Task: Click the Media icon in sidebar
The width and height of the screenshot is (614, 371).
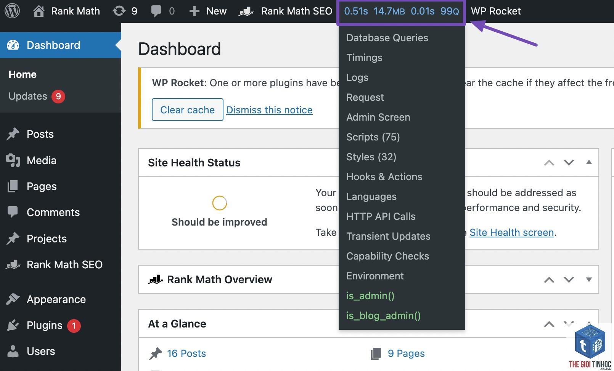Action: pos(13,160)
